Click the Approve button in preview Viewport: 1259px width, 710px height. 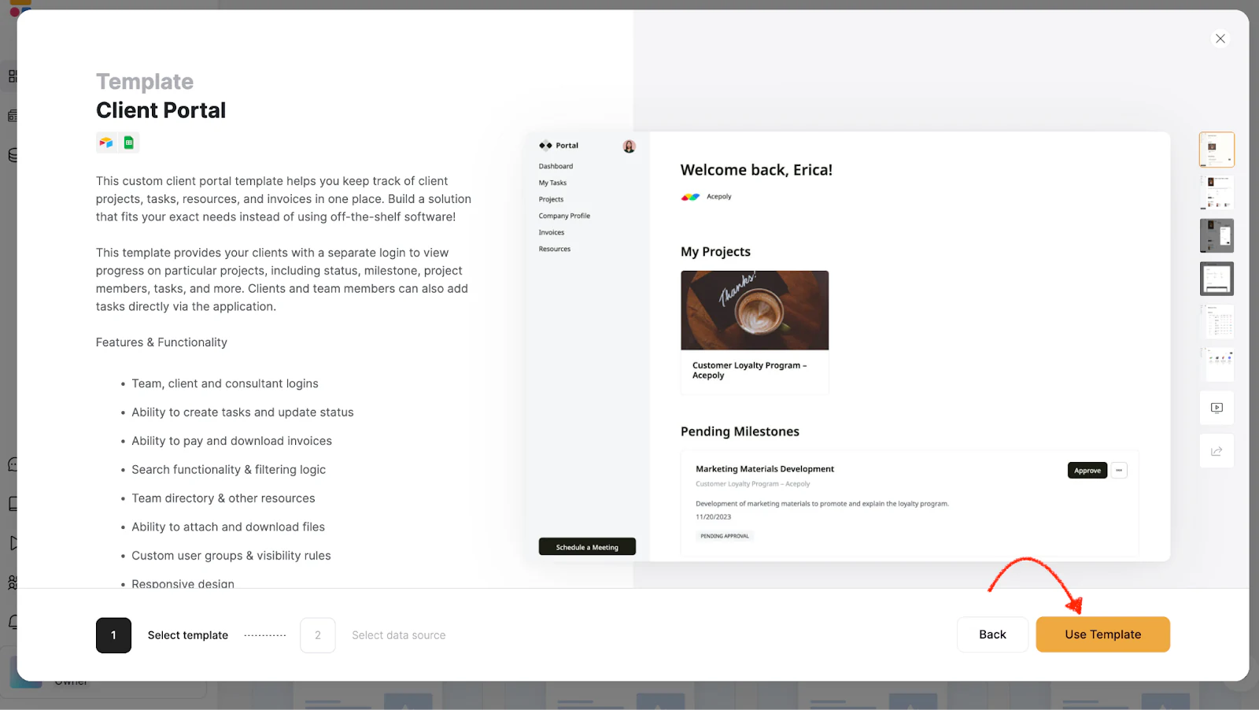coord(1087,471)
